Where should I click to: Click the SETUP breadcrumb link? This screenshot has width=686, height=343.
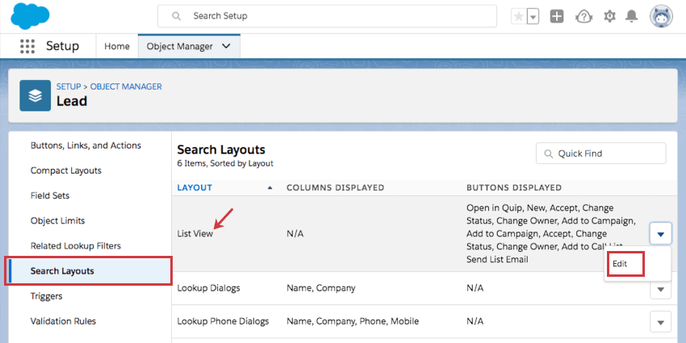(x=69, y=86)
